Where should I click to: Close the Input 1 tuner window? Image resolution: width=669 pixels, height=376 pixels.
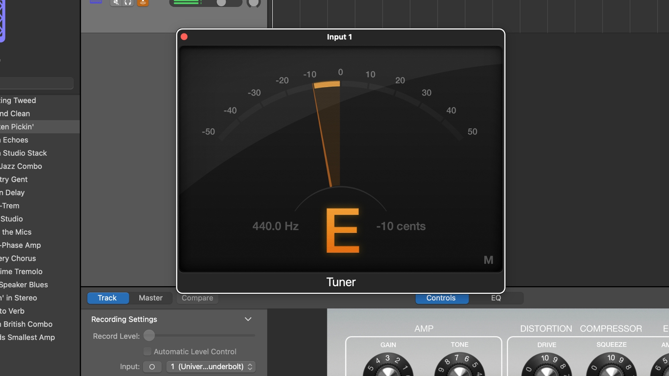184,37
